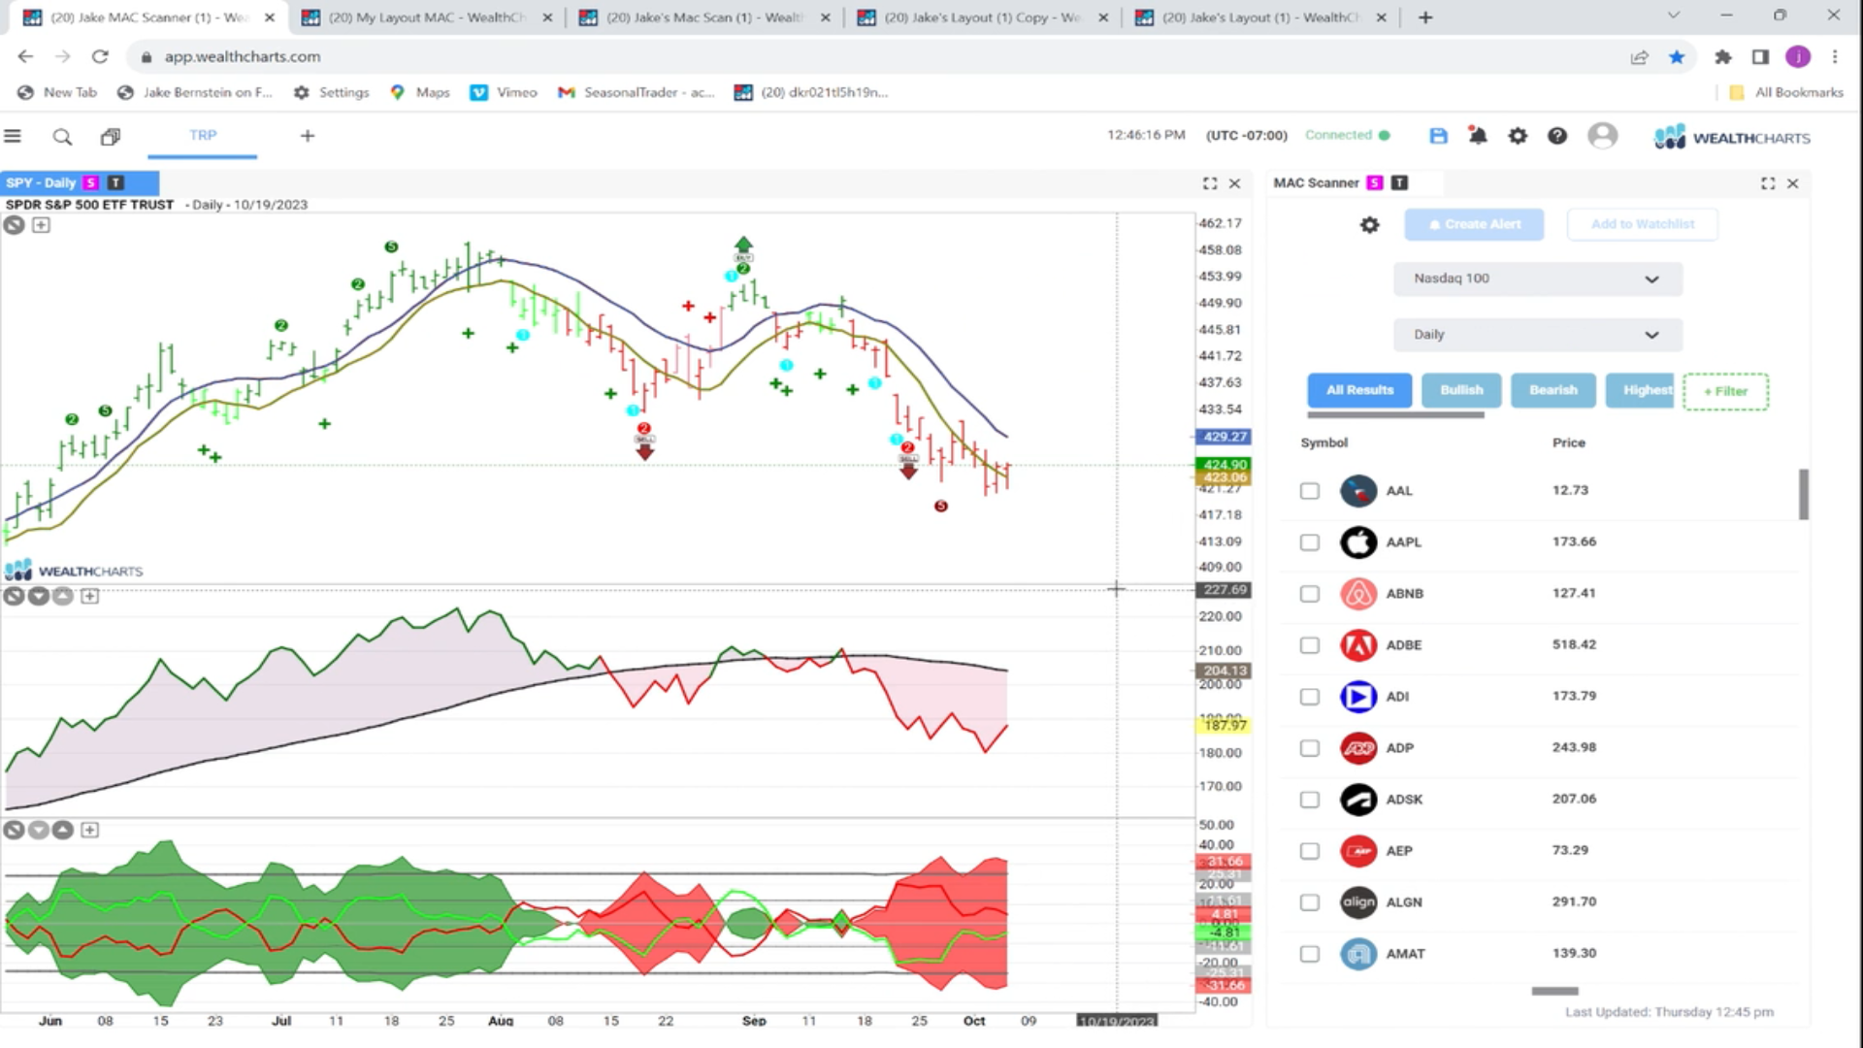Maximize the SPY Daily chart panel
Screen dimensions: 1863x1048
click(1210, 183)
